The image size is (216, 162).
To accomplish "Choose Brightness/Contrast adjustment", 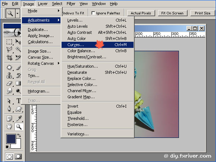I will [98, 57].
